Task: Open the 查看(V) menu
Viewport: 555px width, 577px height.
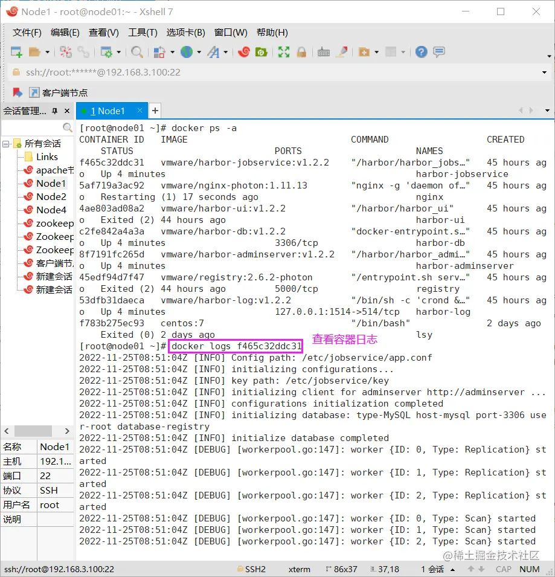Action: click(104, 33)
